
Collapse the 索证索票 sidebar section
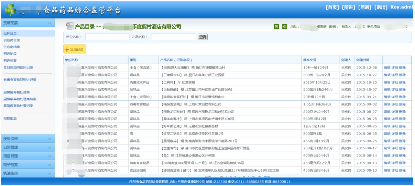[50, 23]
